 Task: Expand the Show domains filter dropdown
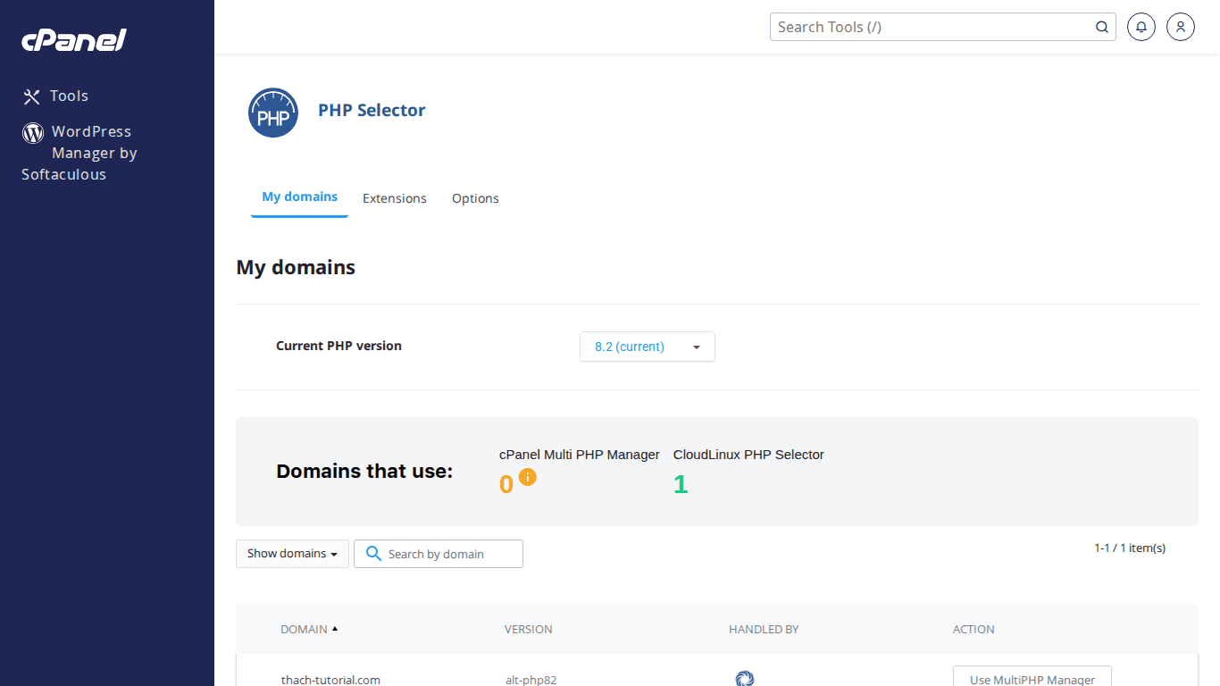click(292, 554)
